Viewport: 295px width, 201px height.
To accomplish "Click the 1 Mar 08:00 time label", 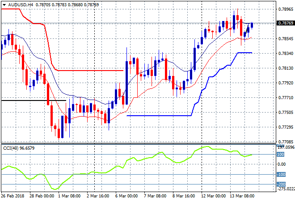I will (69, 196).
